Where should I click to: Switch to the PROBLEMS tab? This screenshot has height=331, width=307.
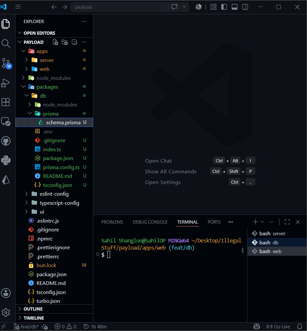click(x=112, y=222)
